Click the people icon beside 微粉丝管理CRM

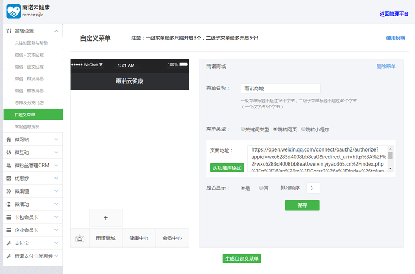pyautogui.click(x=9, y=166)
